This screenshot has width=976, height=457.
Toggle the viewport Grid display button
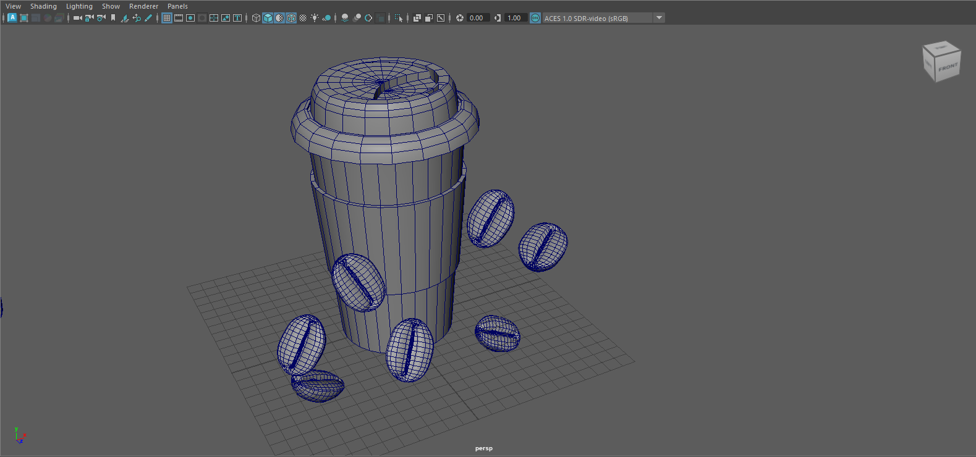(167, 18)
